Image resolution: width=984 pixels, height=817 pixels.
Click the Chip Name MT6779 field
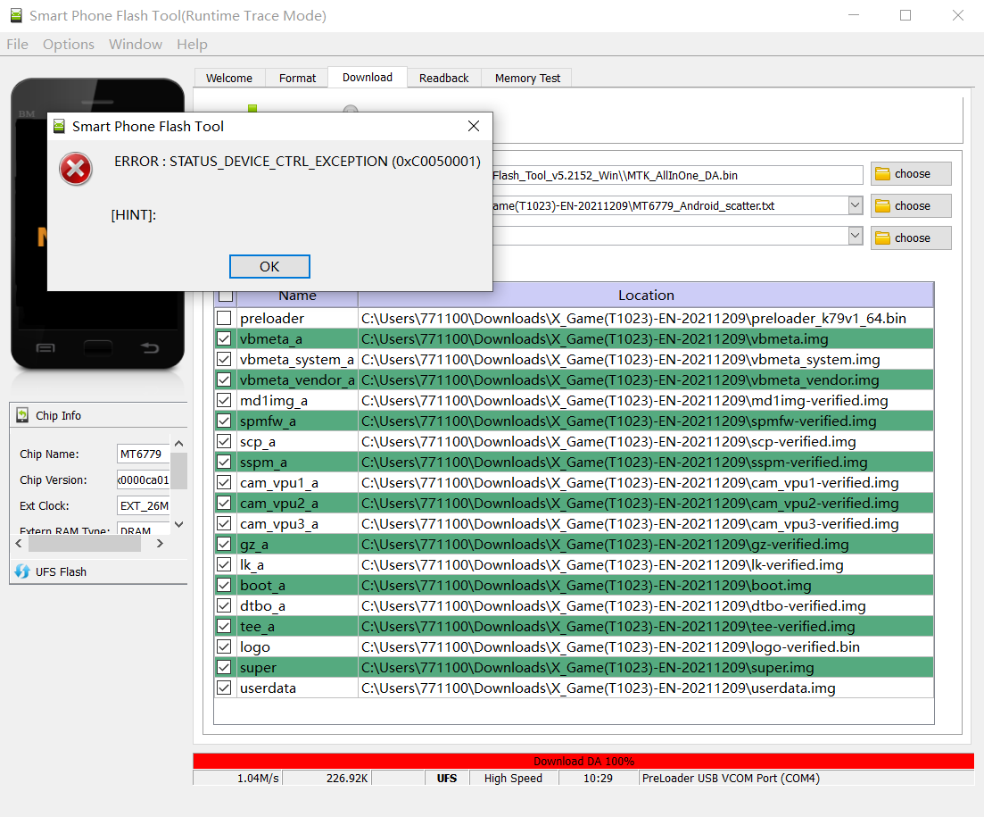(143, 454)
